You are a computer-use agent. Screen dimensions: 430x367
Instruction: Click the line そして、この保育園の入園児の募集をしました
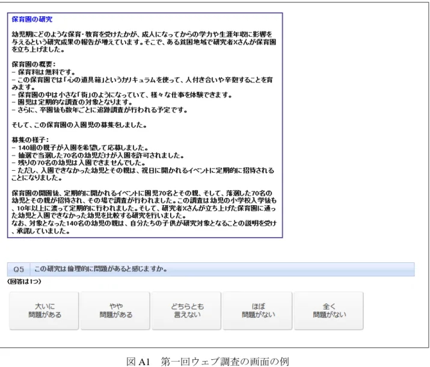[x=79, y=125]
